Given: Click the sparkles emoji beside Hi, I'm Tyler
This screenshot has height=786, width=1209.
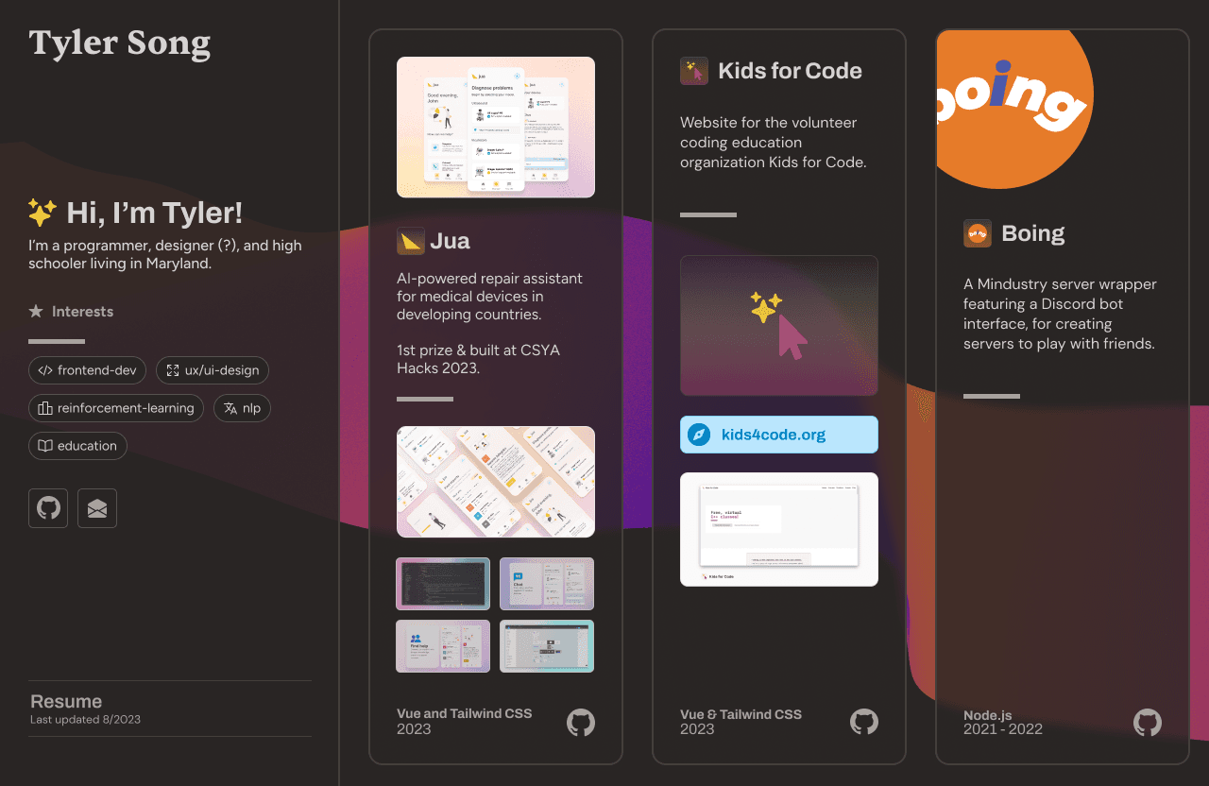Looking at the screenshot, I should pos(43,213).
